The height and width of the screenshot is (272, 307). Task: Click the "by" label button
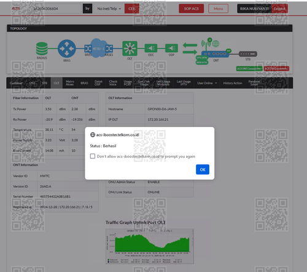coord(87,9)
